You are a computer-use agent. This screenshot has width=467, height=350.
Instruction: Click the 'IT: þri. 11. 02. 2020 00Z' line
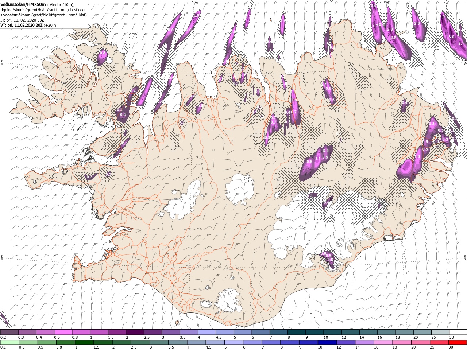click(22, 20)
